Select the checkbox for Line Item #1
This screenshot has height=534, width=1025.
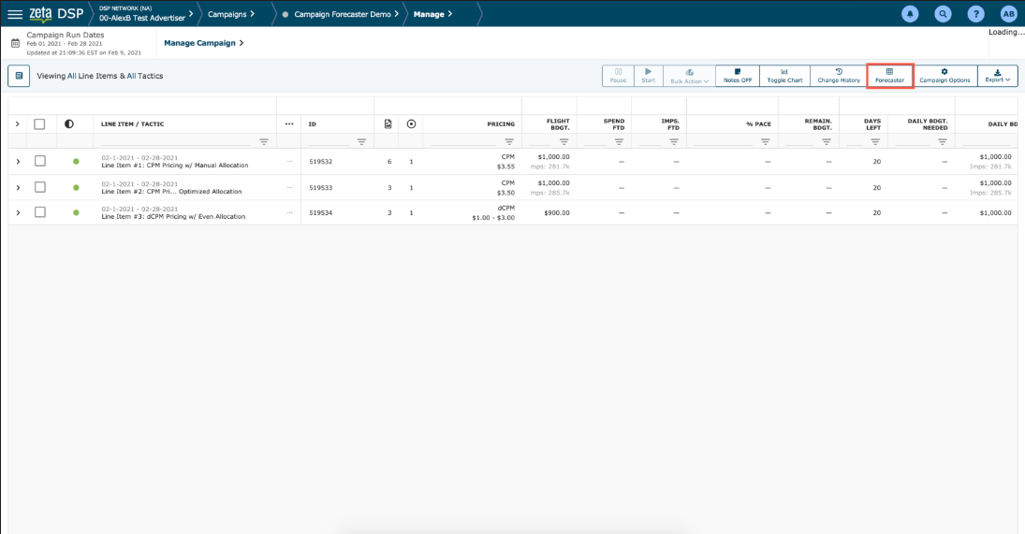pyautogui.click(x=40, y=161)
